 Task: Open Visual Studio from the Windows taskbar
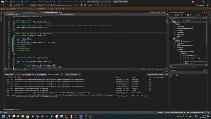click(x=81, y=116)
